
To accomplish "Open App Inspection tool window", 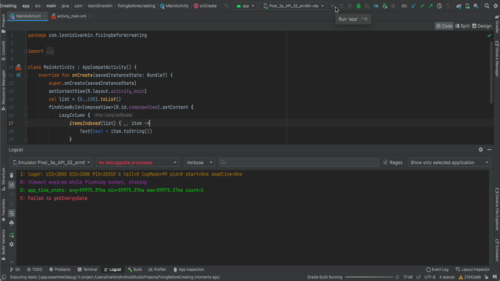I will click(188, 269).
